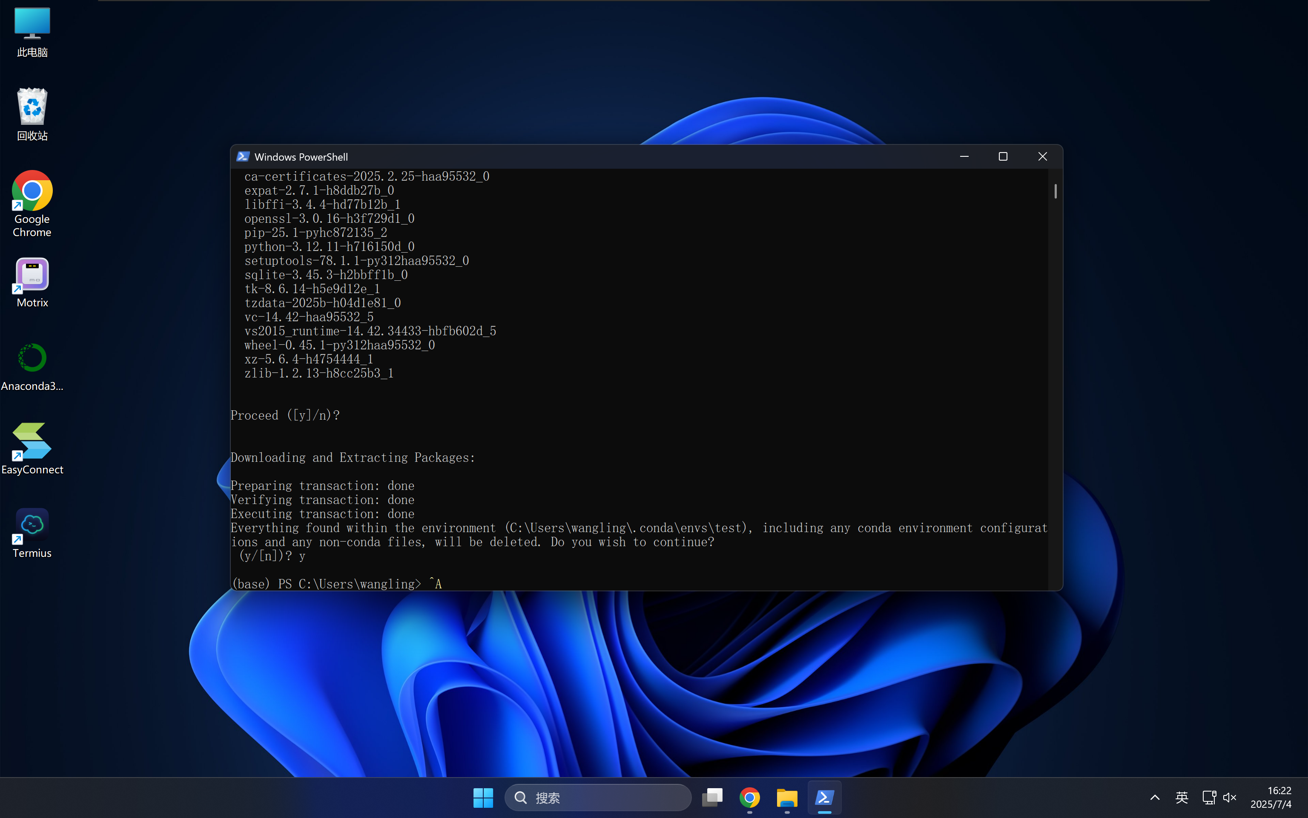
Task: Open File Explorer from the taskbar
Action: pyautogui.click(x=786, y=798)
